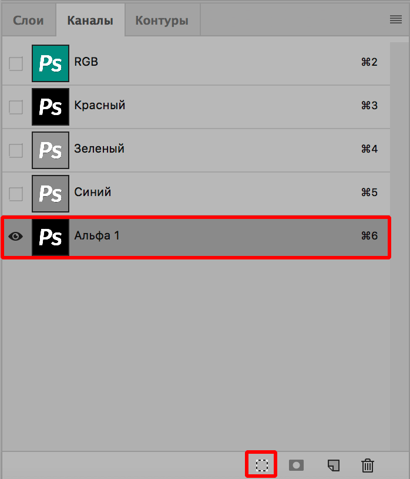Click the Каналы tab

click(90, 19)
